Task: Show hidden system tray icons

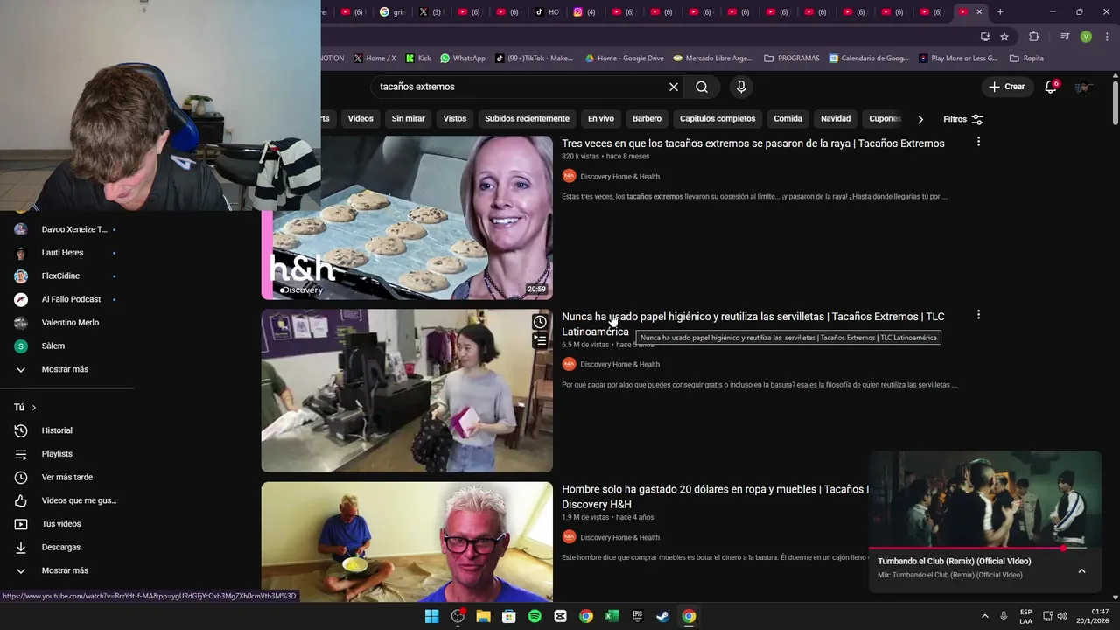Action: (985, 616)
